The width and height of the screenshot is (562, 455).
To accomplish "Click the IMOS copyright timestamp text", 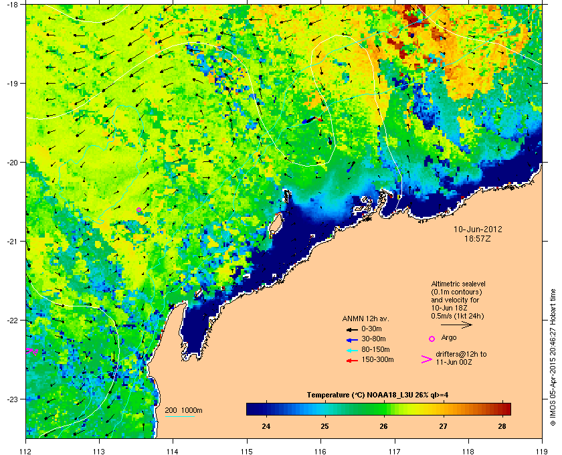I will point(553,358).
